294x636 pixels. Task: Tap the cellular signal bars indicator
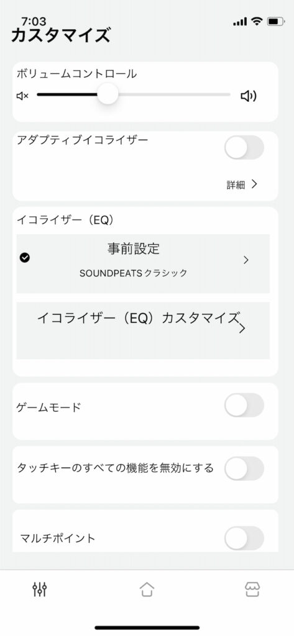(240, 22)
